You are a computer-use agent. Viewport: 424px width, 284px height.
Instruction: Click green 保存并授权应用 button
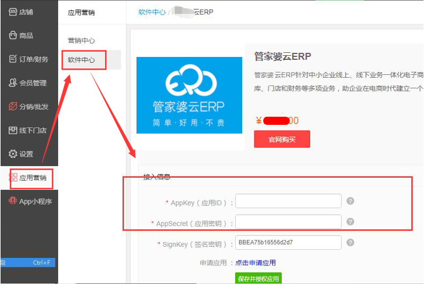click(258, 278)
